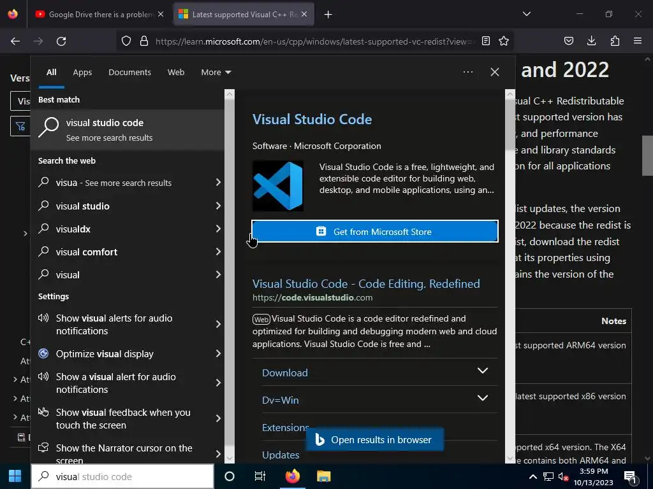
Task: Click the webpage vertical scrollbar thumb
Action: 647,155
